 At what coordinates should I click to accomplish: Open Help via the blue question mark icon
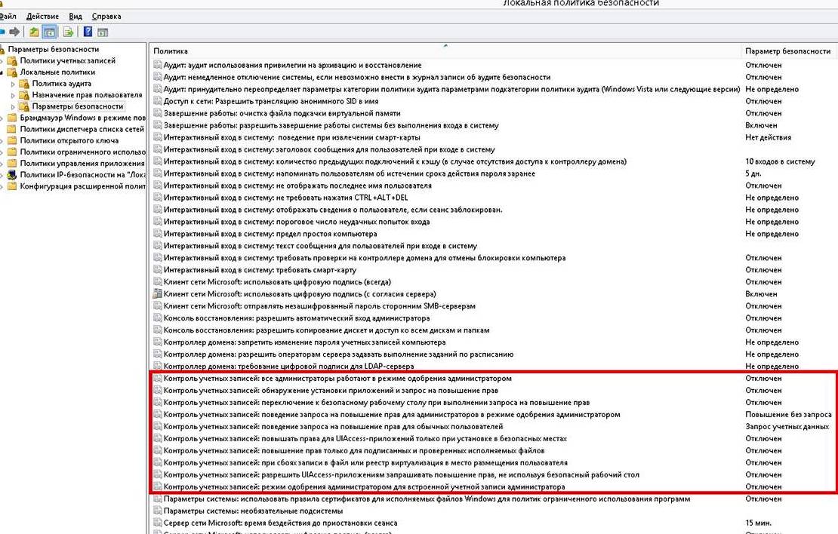(x=88, y=32)
